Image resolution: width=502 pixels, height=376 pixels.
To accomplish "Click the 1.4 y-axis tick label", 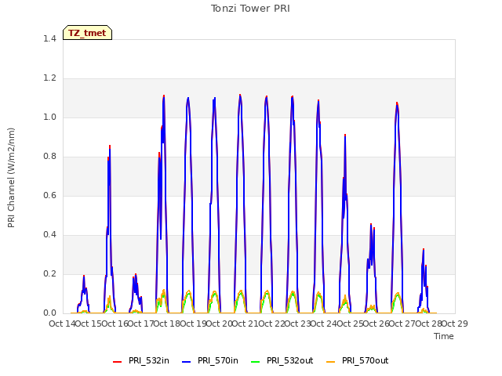I will coord(49,38).
